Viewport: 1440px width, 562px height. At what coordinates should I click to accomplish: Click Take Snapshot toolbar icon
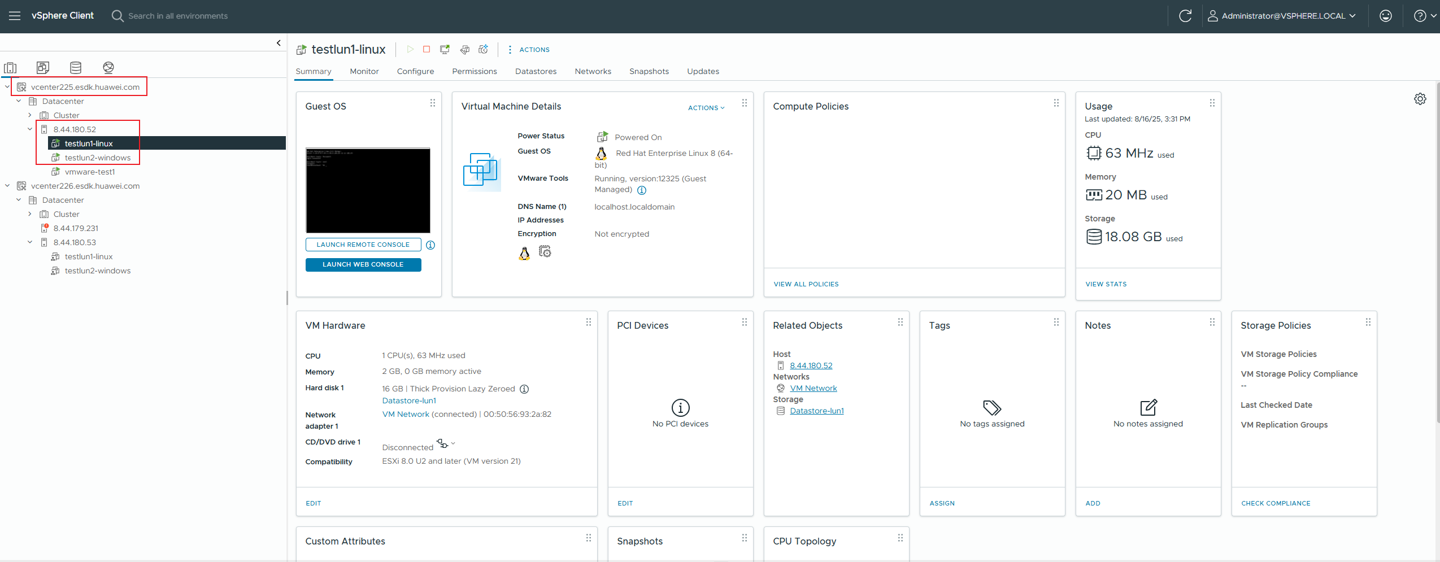point(483,49)
